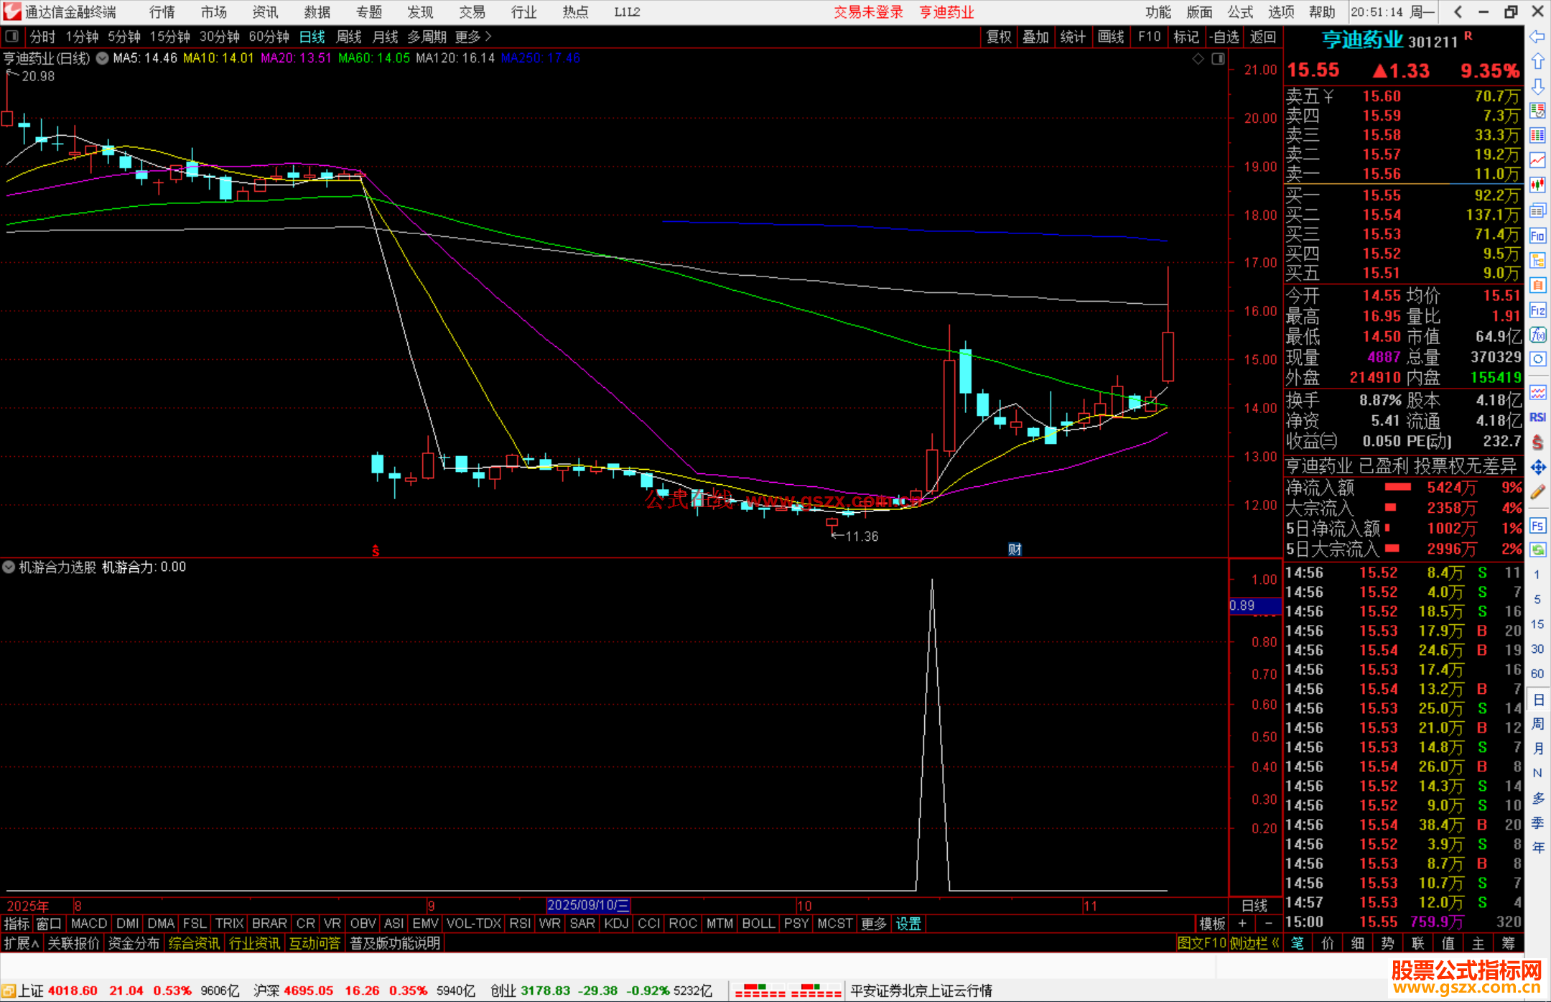Select the pencil drawing tool icon
This screenshot has width=1551, height=1002.
tap(1537, 493)
